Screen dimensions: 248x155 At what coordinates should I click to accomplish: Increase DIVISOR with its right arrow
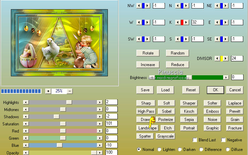click(x=226, y=58)
